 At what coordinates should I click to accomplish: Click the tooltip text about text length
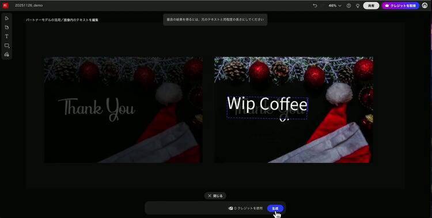[x=215, y=20]
